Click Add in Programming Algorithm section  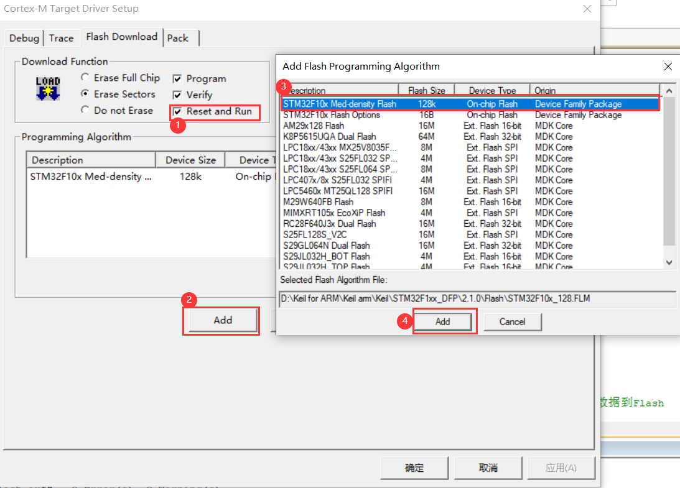[223, 320]
